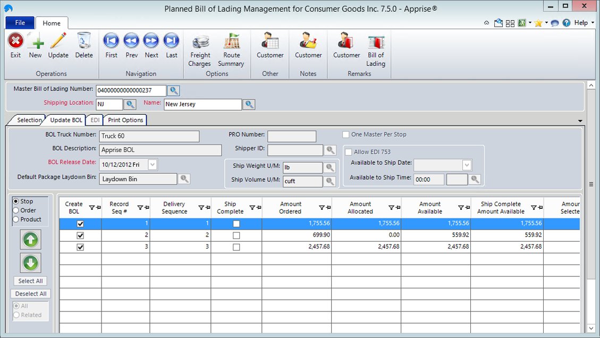Go to Prev record
600x338 pixels.
point(131,40)
